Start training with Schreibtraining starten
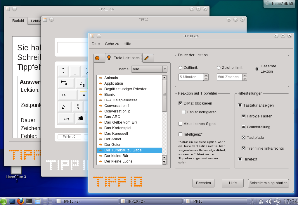The image size is (298, 205). pyautogui.click(x=268, y=183)
